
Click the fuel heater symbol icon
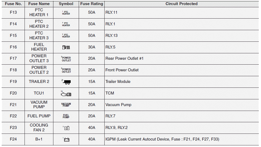66,47
